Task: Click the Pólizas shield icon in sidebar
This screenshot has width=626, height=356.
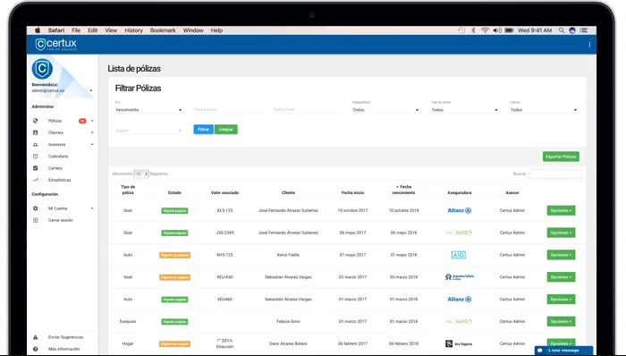Action: 36,121
